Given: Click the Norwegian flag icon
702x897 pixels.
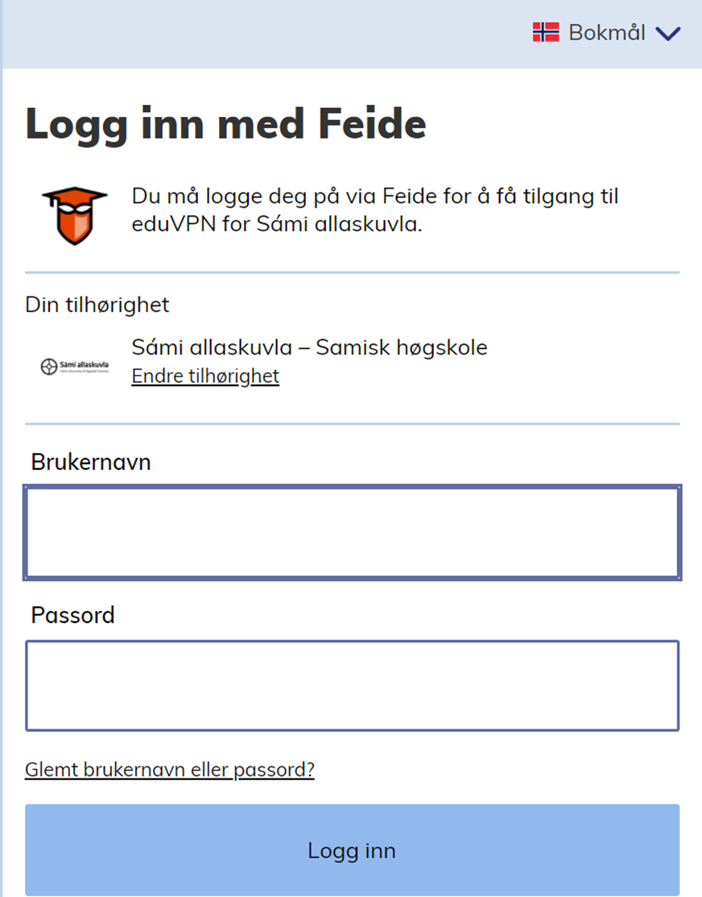Looking at the screenshot, I should (547, 32).
